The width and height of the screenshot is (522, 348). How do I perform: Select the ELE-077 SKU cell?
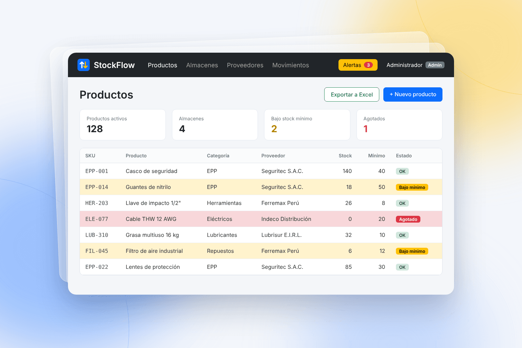(x=97, y=219)
